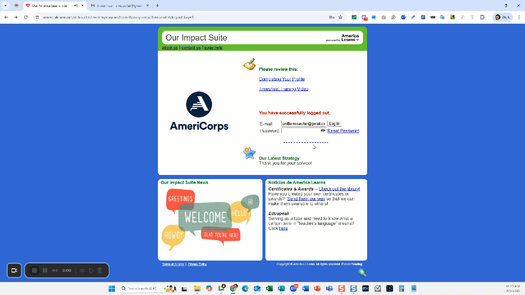The width and height of the screenshot is (525, 295).
Task: Mute the Our America Learns tab audio
Action: point(76,6)
